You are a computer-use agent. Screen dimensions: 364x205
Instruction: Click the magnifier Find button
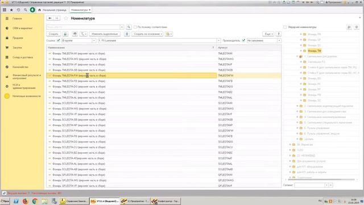(129, 27)
